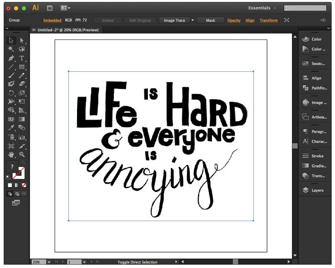Open the Layers panel
The height and width of the screenshot is (268, 335).
point(314,190)
